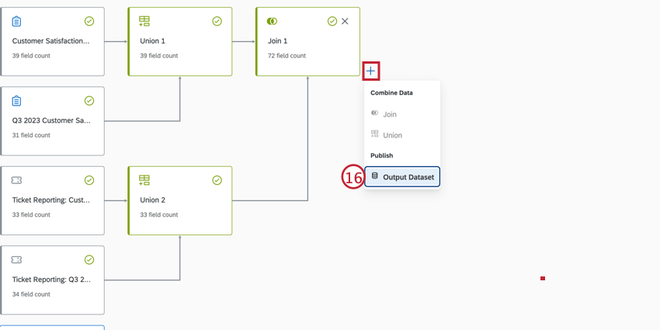The image size is (660, 330).
Task: Select Union from Combine Data menu
Action: (392, 135)
